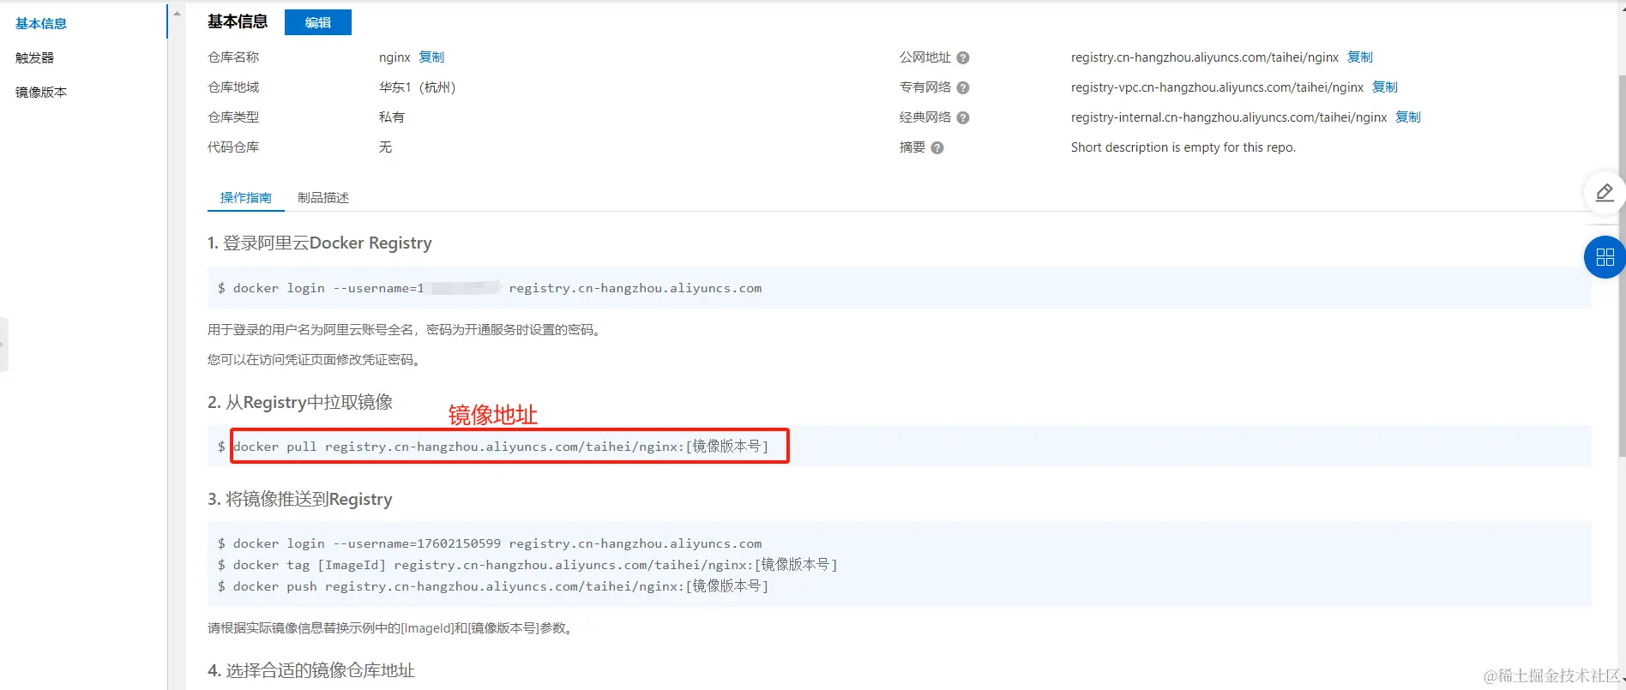This screenshot has width=1626, height=690.
Task: Open the 触发器 sidebar item
Action: point(34,57)
